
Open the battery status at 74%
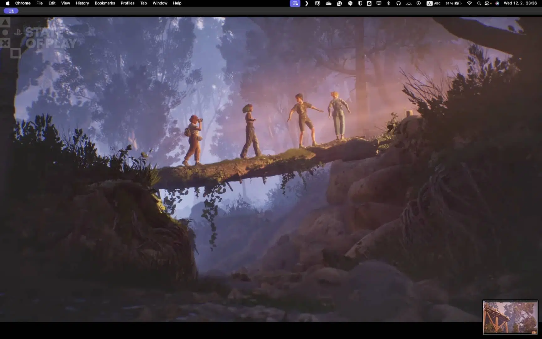coord(453,3)
